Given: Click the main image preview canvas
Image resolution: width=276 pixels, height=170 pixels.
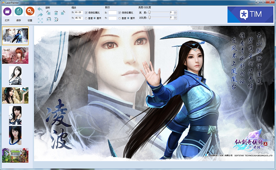Looking at the screenshot, I should click(x=154, y=93).
